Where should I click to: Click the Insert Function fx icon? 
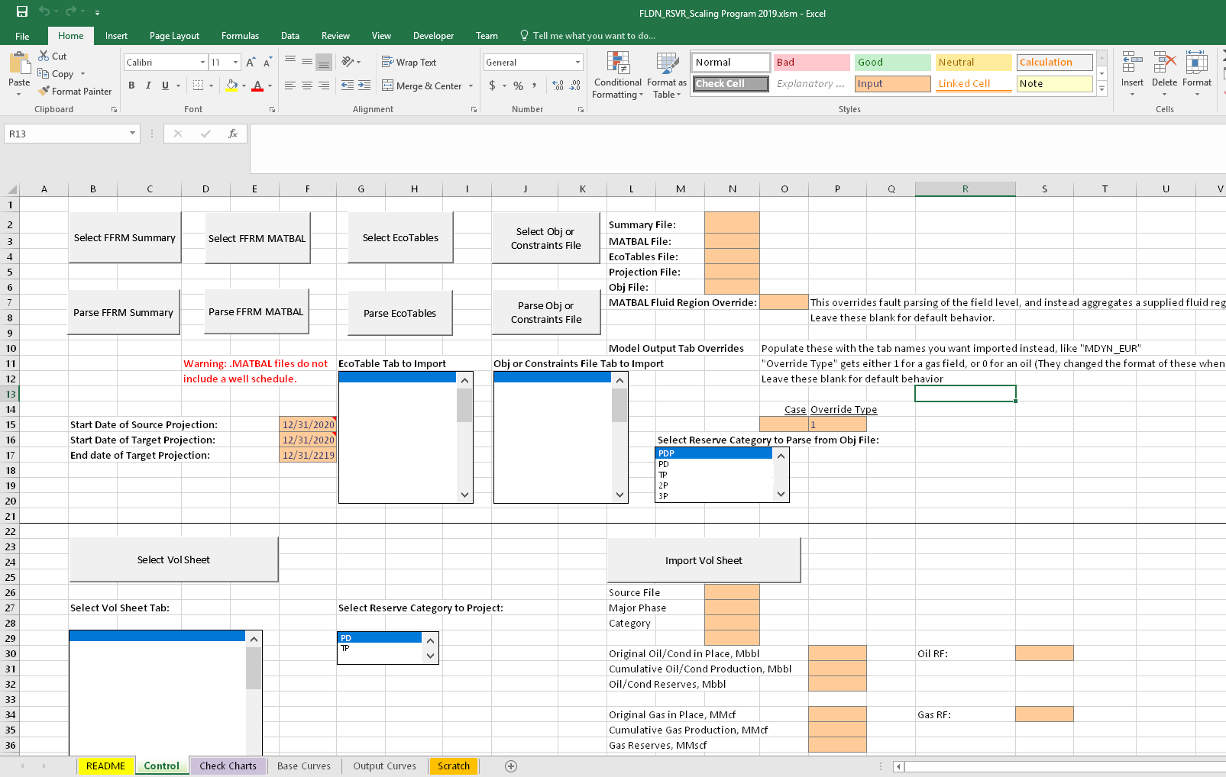pyautogui.click(x=233, y=134)
